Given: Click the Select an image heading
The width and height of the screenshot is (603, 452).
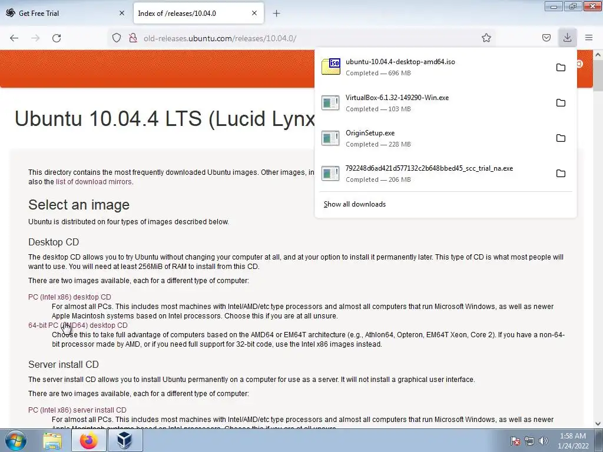Looking at the screenshot, I should (79, 205).
